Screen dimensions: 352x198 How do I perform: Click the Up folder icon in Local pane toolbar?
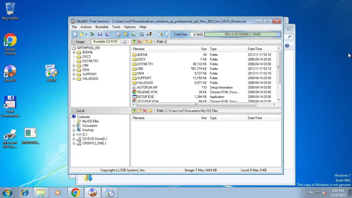(134, 111)
